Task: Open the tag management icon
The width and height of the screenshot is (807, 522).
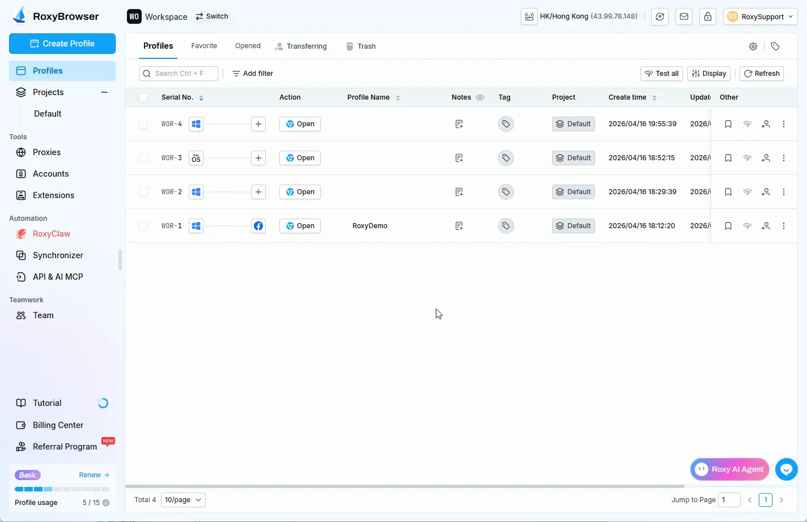Action: pyautogui.click(x=775, y=46)
